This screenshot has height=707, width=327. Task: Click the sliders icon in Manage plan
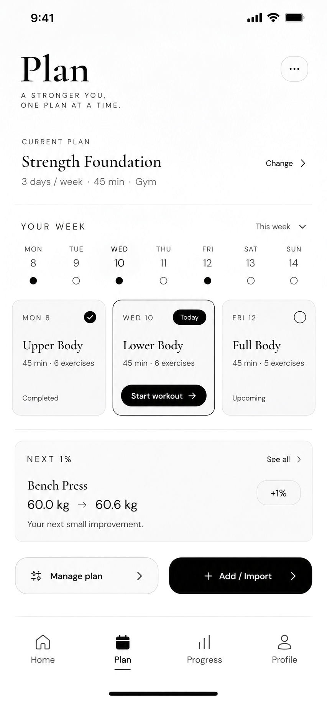pos(36,576)
